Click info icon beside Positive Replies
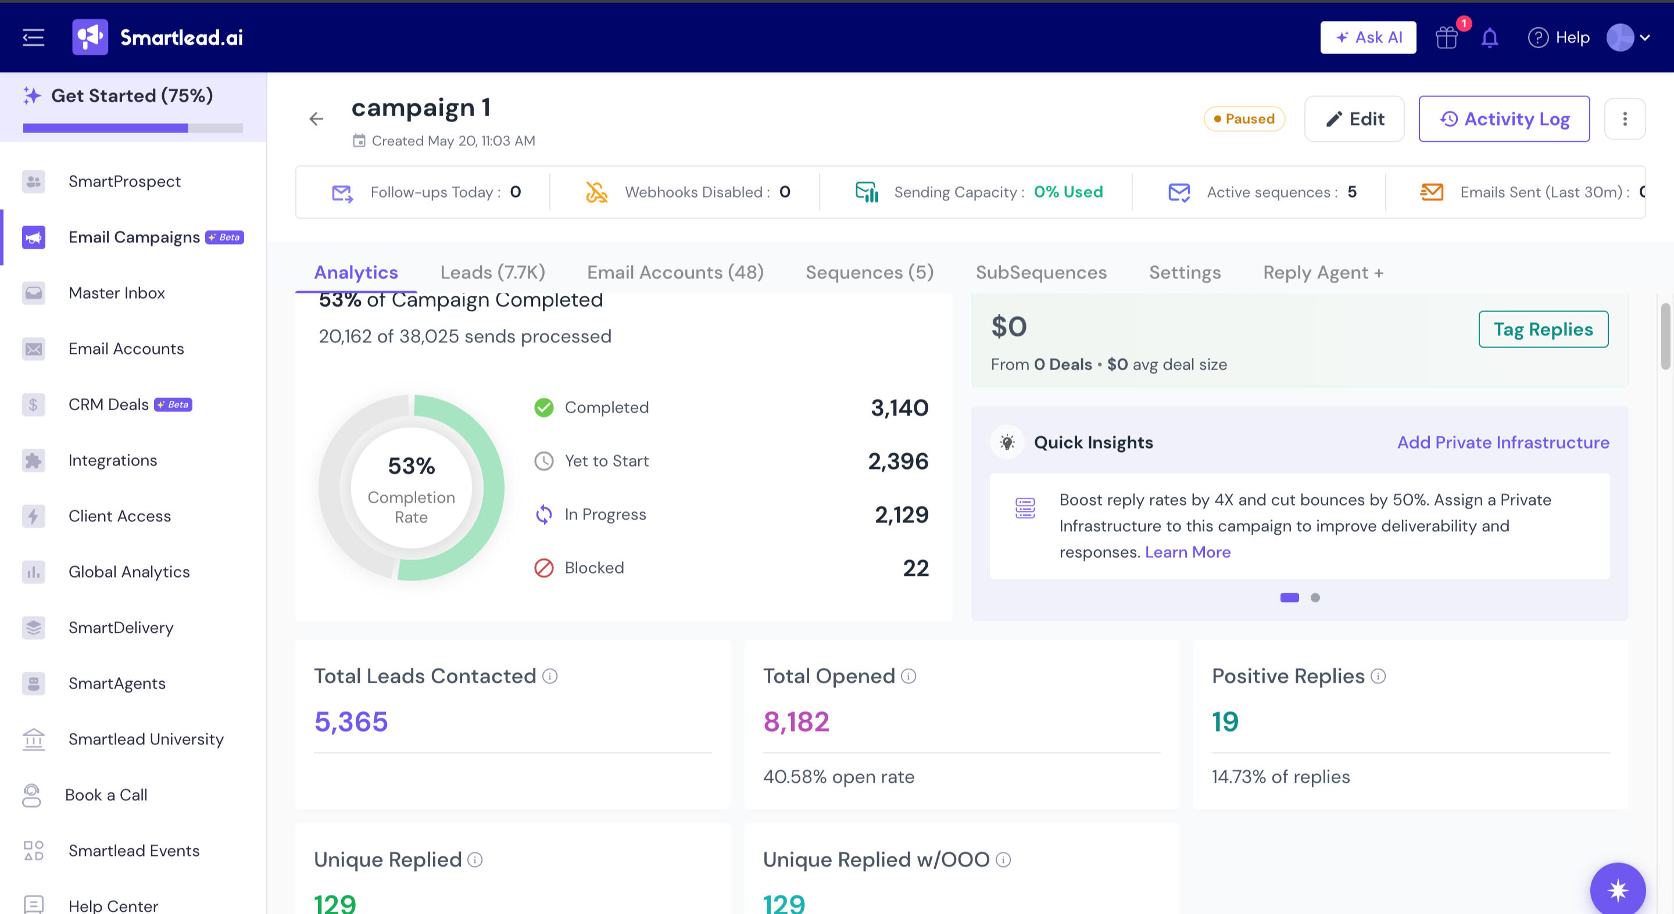This screenshot has width=1674, height=914. (x=1378, y=676)
